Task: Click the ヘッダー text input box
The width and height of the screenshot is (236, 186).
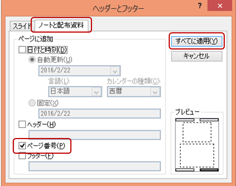Action: click(95, 135)
